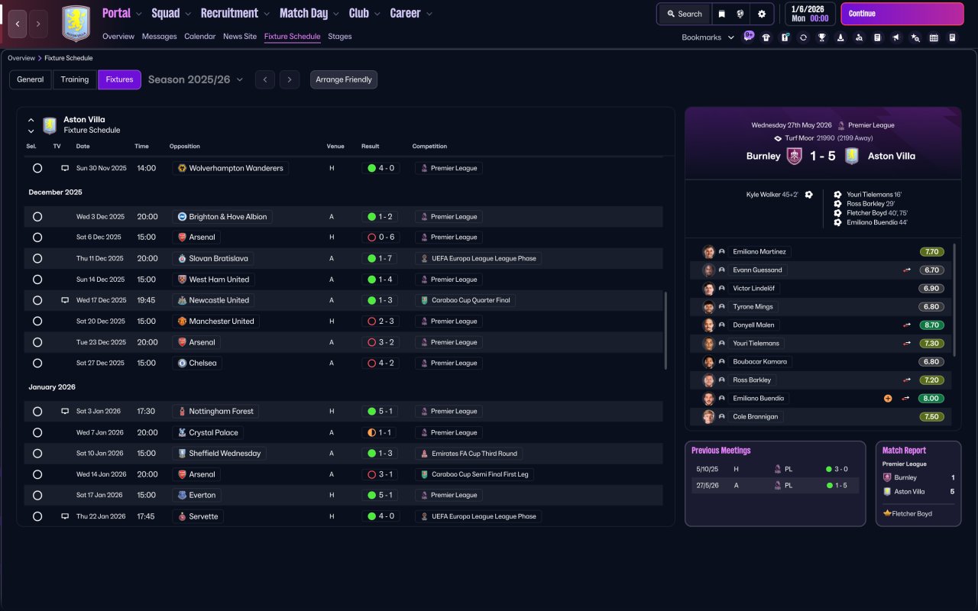
Task: Select the West Ham United fixture radio button
Action: pos(37,280)
